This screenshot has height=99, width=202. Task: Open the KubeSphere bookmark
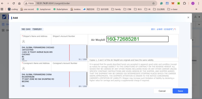click(61, 9)
